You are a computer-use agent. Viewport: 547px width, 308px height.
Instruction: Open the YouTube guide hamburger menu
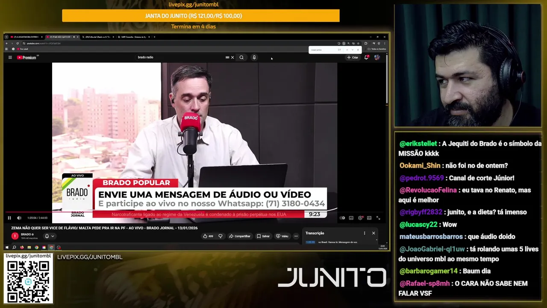[10, 57]
